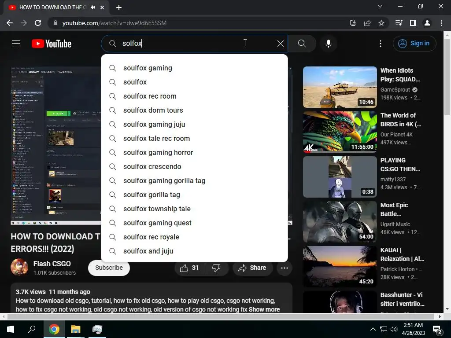Open notification center
451x338 pixels.
437,329
